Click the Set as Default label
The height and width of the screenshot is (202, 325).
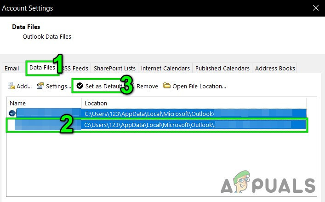(103, 86)
